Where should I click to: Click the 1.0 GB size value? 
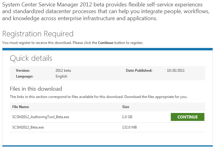pos(127,117)
